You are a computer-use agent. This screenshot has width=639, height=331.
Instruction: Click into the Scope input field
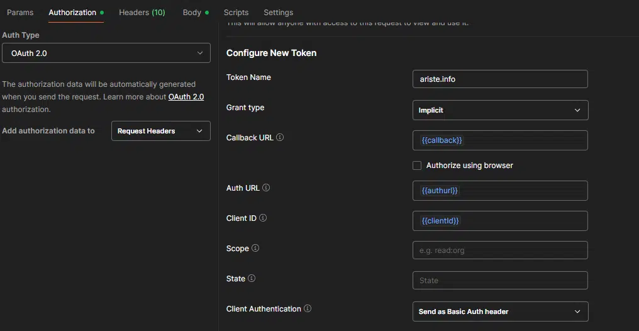500,250
